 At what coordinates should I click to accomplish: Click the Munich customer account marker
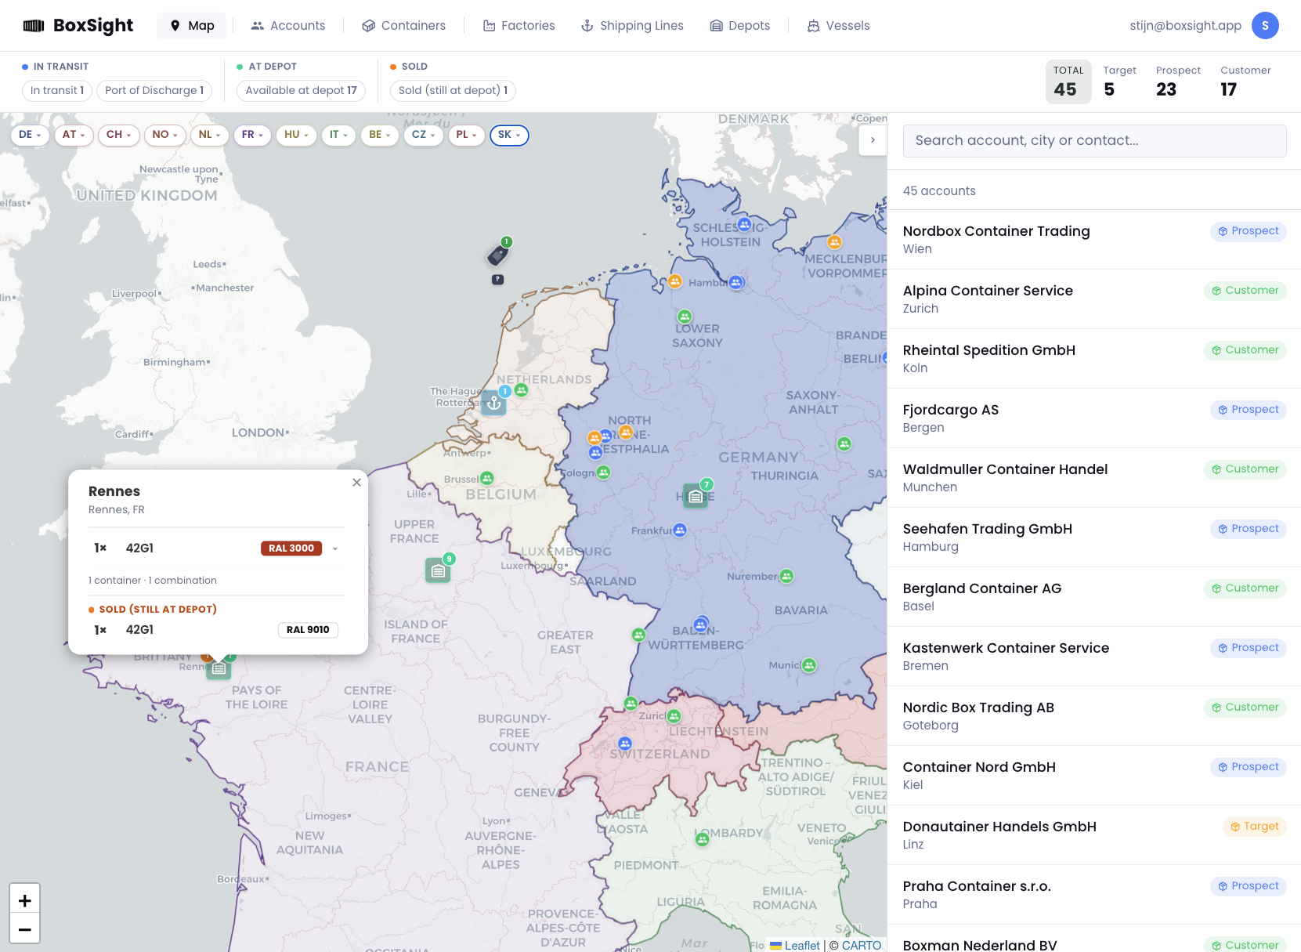tap(809, 665)
